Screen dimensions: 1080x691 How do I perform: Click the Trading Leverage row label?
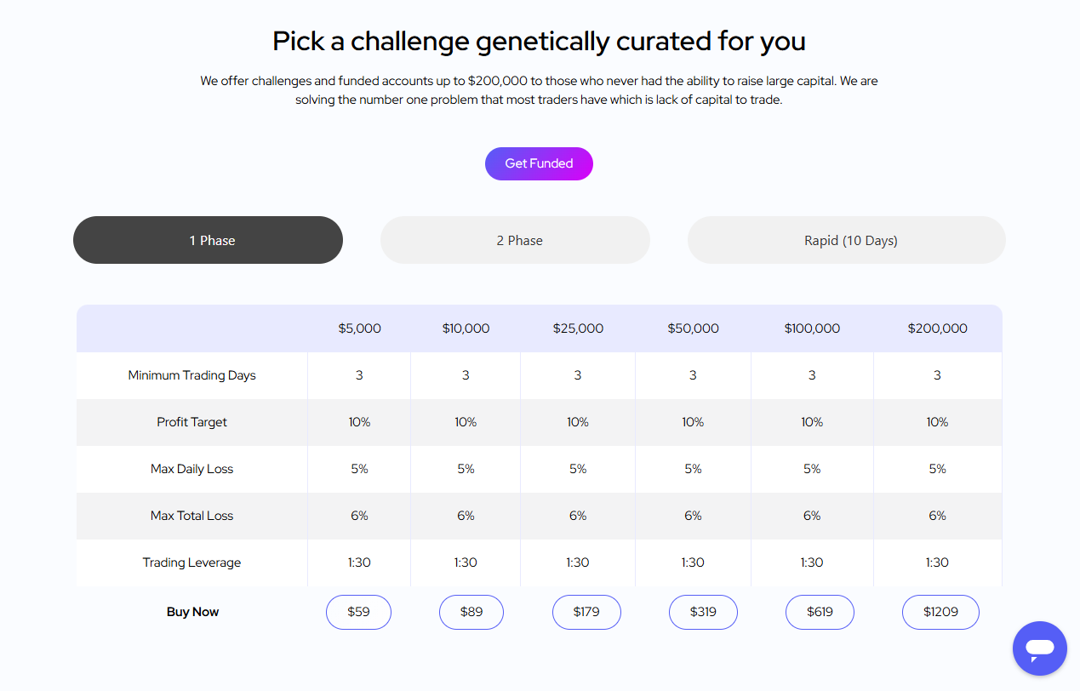(x=191, y=562)
